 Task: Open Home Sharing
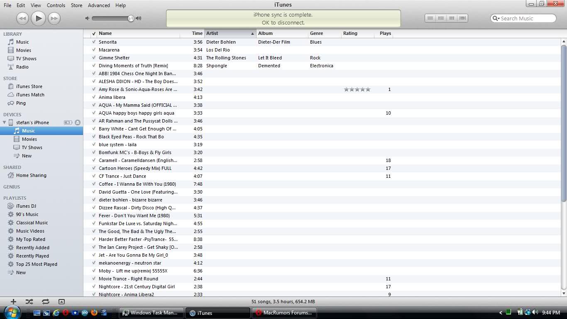(x=31, y=175)
